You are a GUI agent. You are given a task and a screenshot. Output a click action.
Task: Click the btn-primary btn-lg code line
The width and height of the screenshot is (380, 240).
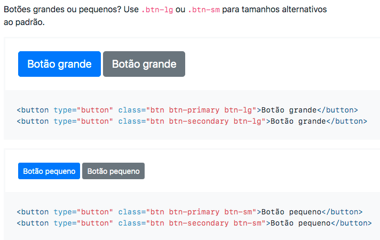click(x=187, y=110)
